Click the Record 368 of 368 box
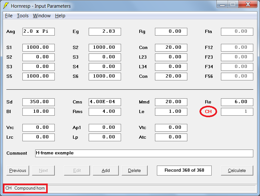Image resolution: width=260 pixels, height=196 pixels. 184,170
